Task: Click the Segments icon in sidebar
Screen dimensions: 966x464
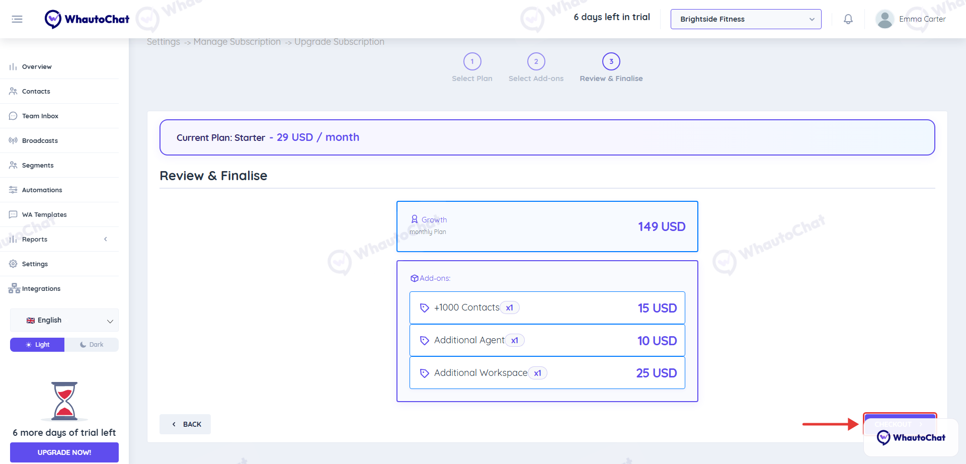Action: (13, 166)
